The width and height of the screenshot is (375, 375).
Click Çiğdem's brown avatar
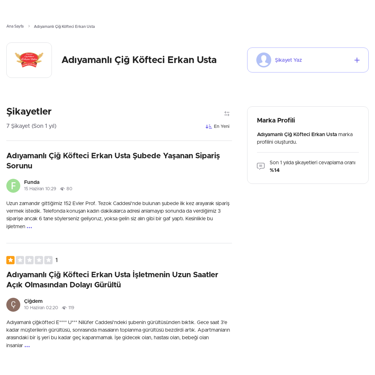point(13,305)
